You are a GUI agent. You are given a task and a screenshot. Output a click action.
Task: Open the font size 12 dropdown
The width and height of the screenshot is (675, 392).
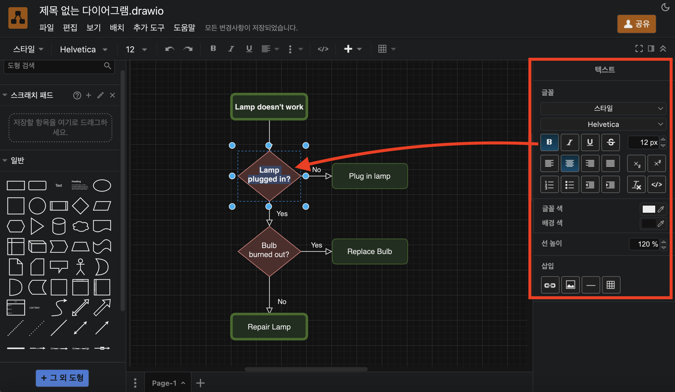click(136, 49)
